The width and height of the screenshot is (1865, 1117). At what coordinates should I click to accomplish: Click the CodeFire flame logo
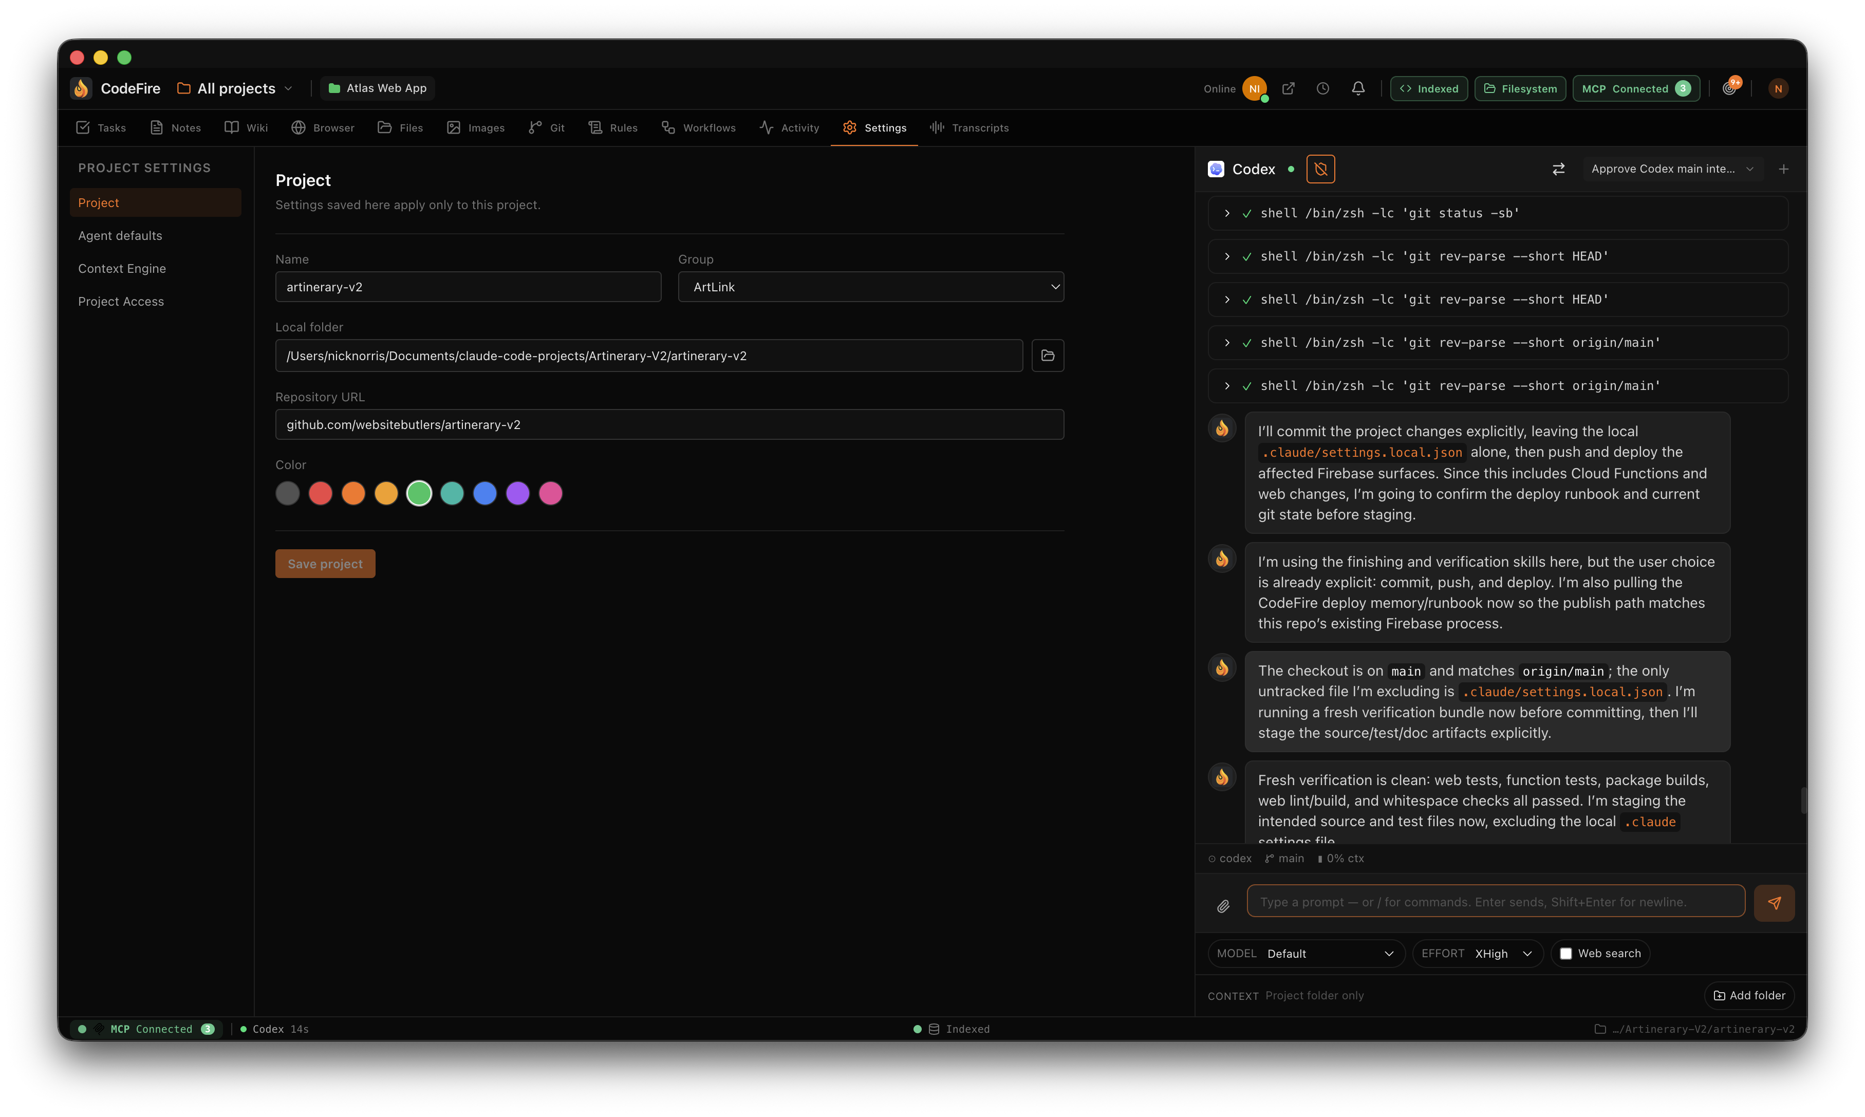81,88
